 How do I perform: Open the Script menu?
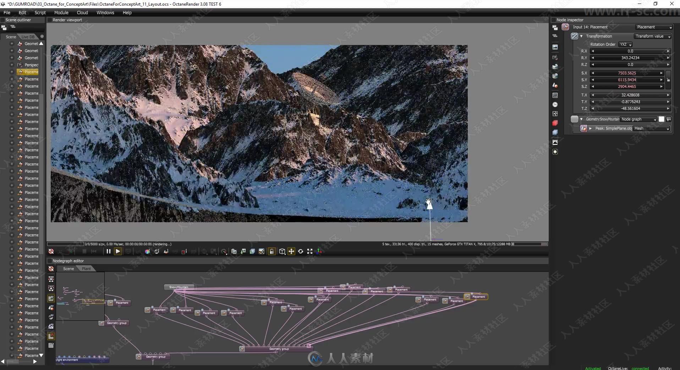[40, 12]
